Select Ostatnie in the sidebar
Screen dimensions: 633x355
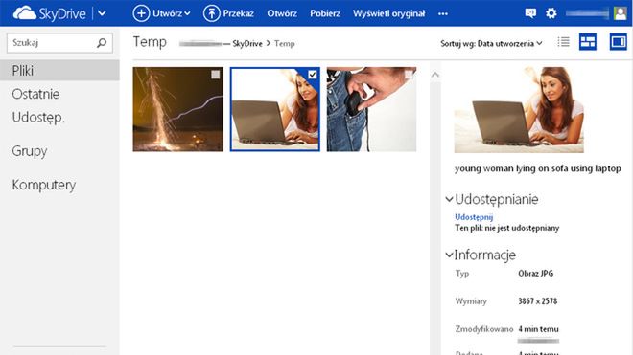pyautogui.click(x=35, y=94)
